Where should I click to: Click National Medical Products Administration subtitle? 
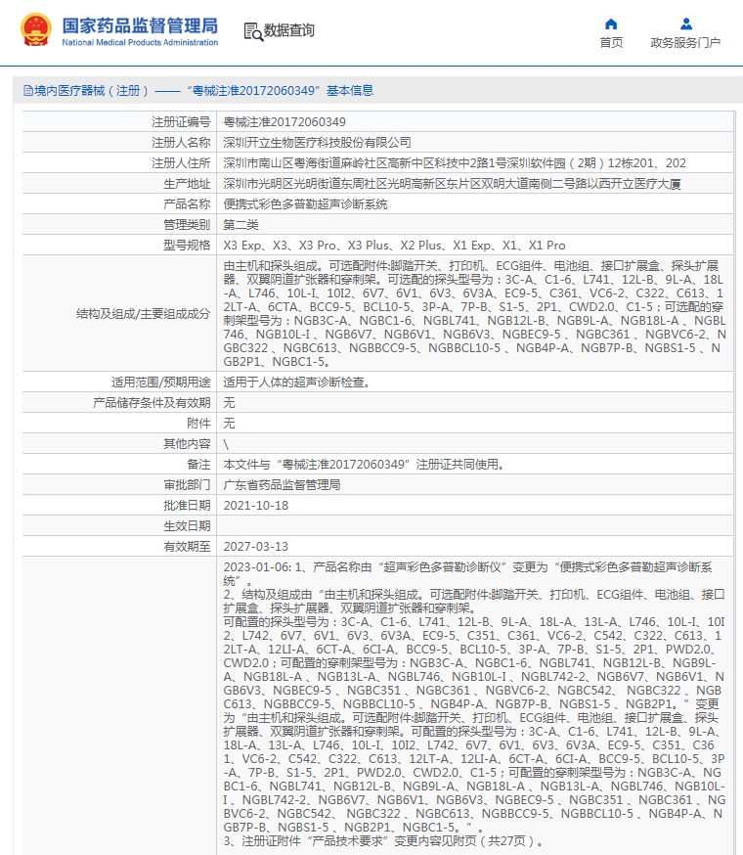pyautogui.click(x=140, y=43)
